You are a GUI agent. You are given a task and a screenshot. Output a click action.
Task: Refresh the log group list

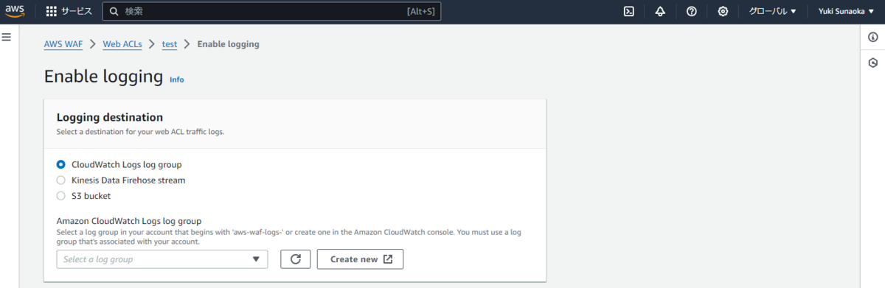click(x=296, y=259)
